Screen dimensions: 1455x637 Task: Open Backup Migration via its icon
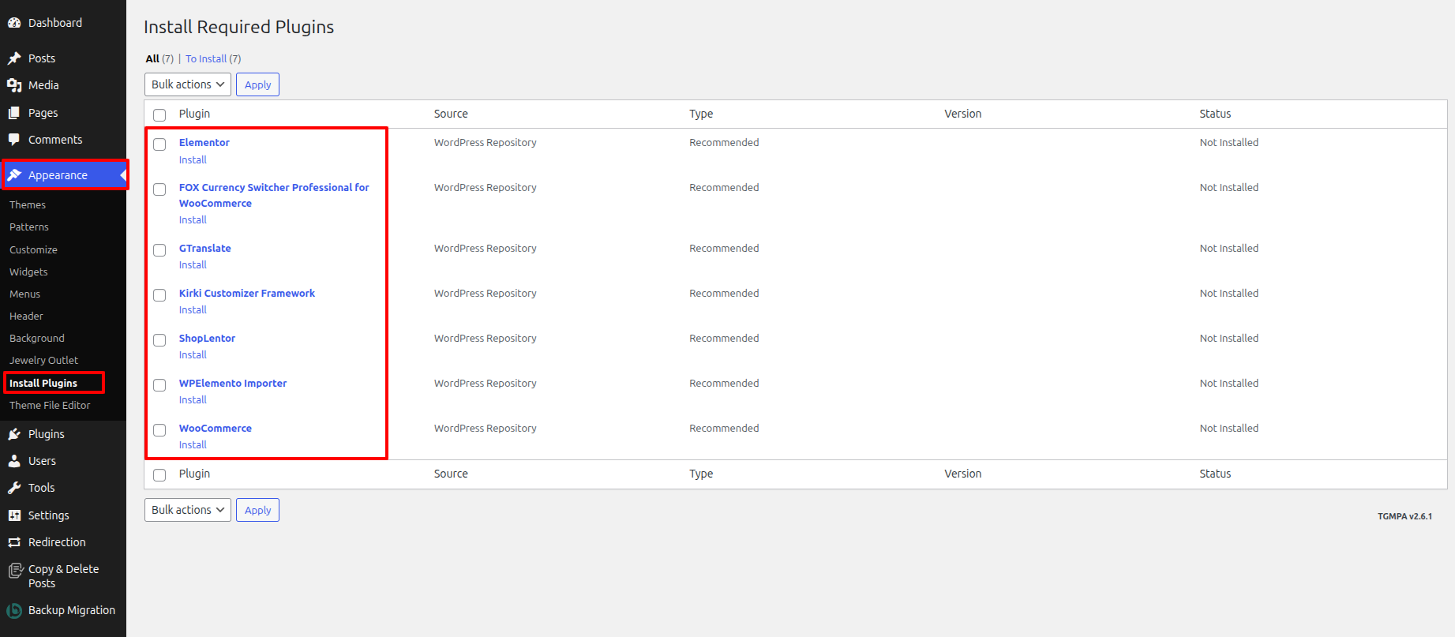pos(14,610)
